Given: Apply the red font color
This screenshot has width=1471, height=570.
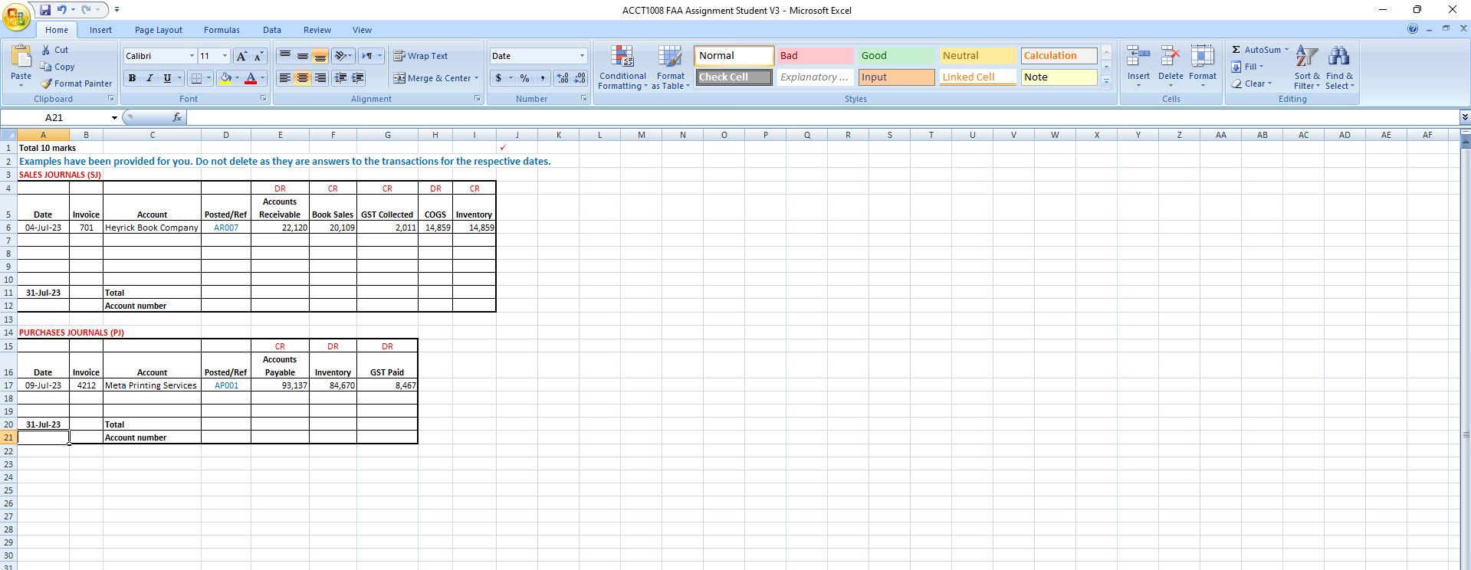Looking at the screenshot, I should (251, 78).
